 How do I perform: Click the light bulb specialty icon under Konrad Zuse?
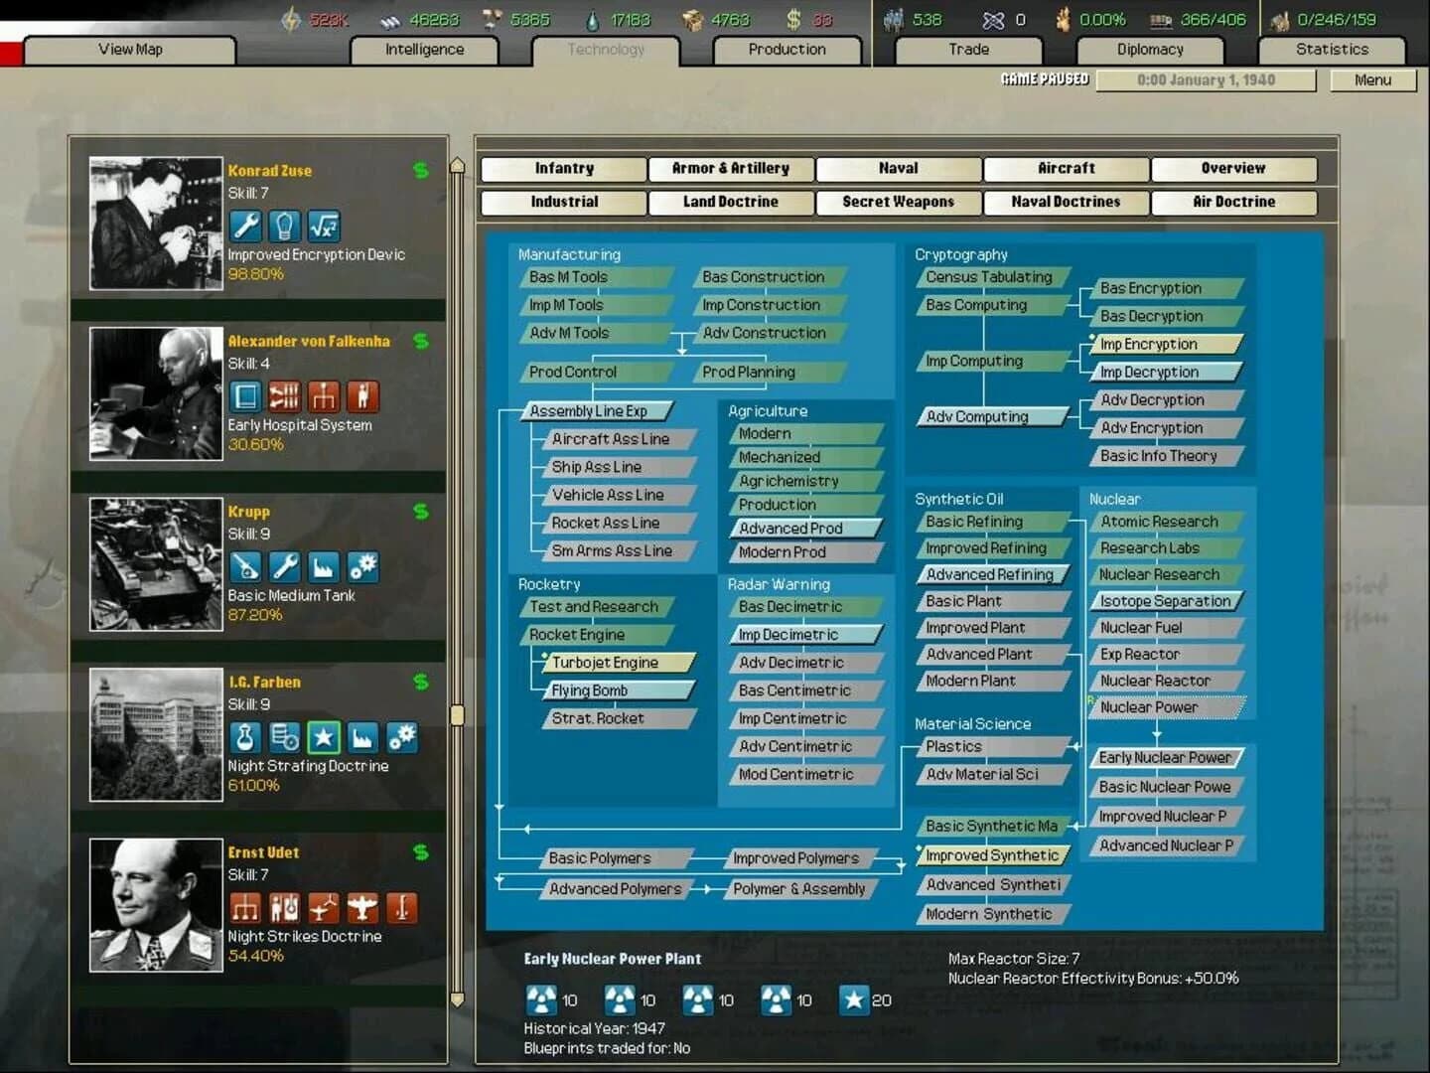click(x=286, y=226)
